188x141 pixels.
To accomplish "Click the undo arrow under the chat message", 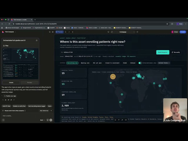I will pyautogui.click(x=3, y=100).
